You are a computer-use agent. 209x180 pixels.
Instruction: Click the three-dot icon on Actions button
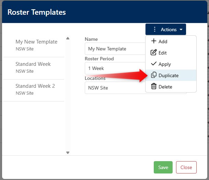(155, 29)
